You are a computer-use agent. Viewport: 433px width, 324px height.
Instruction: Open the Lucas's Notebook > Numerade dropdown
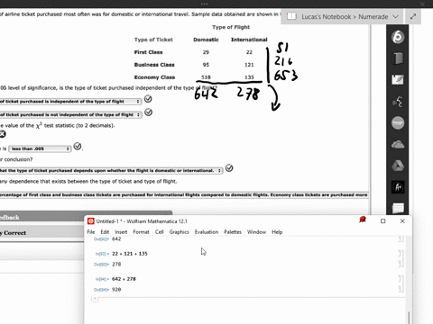[x=396, y=16]
